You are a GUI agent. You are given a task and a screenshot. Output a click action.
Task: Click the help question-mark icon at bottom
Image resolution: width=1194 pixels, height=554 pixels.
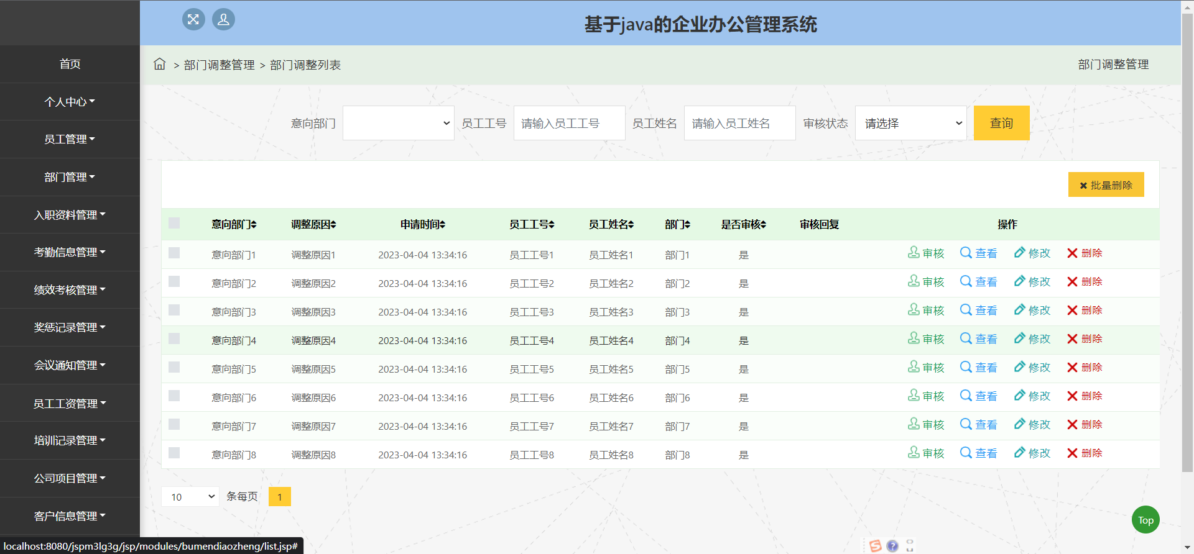tap(892, 546)
